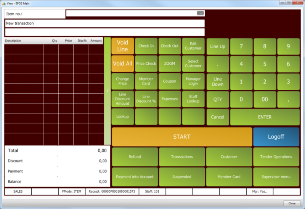Click the orange START button
The width and height of the screenshot is (305, 209).
coord(182,137)
